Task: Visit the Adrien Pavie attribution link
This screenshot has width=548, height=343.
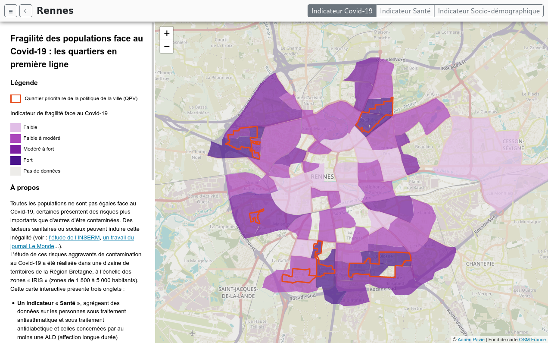Action: point(471,340)
